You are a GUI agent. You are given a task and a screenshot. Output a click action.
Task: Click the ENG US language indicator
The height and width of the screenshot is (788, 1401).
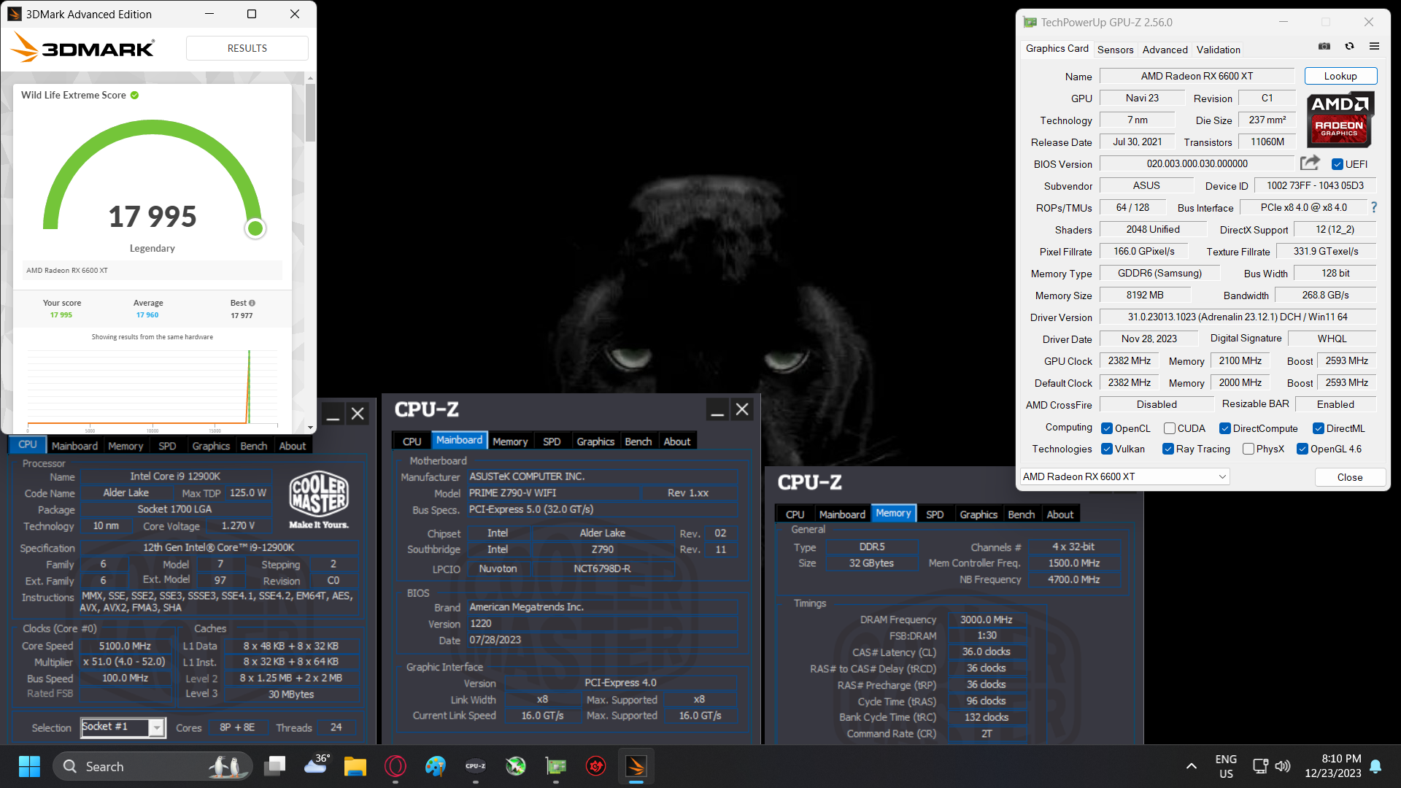[1226, 766]
